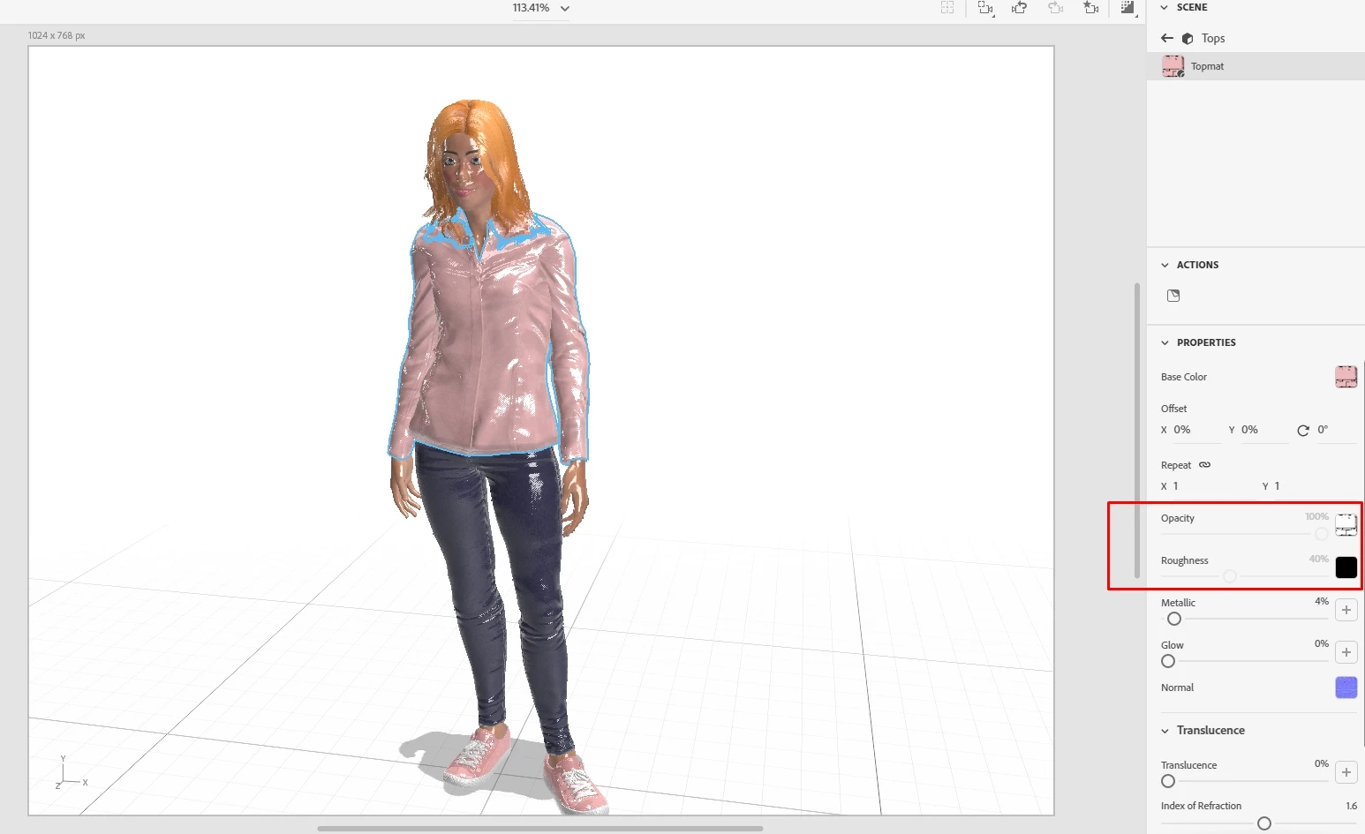
Task: Click the Opacity slider handle
Action: pos(1321,534)
